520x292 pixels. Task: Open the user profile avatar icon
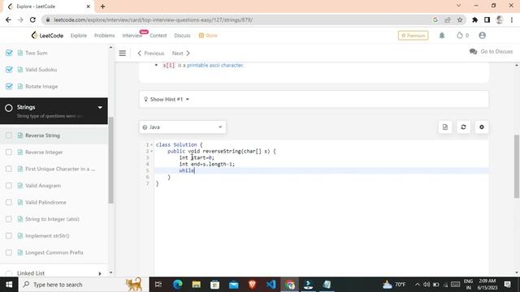[x=482, y=36]
